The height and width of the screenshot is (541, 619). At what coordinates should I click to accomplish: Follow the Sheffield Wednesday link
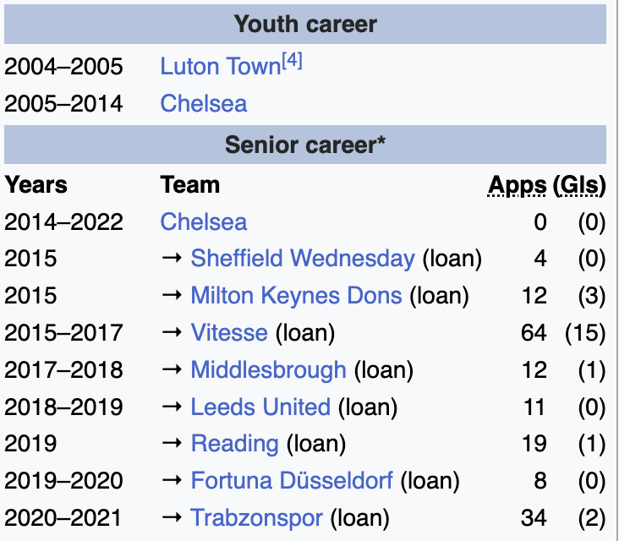303,259
